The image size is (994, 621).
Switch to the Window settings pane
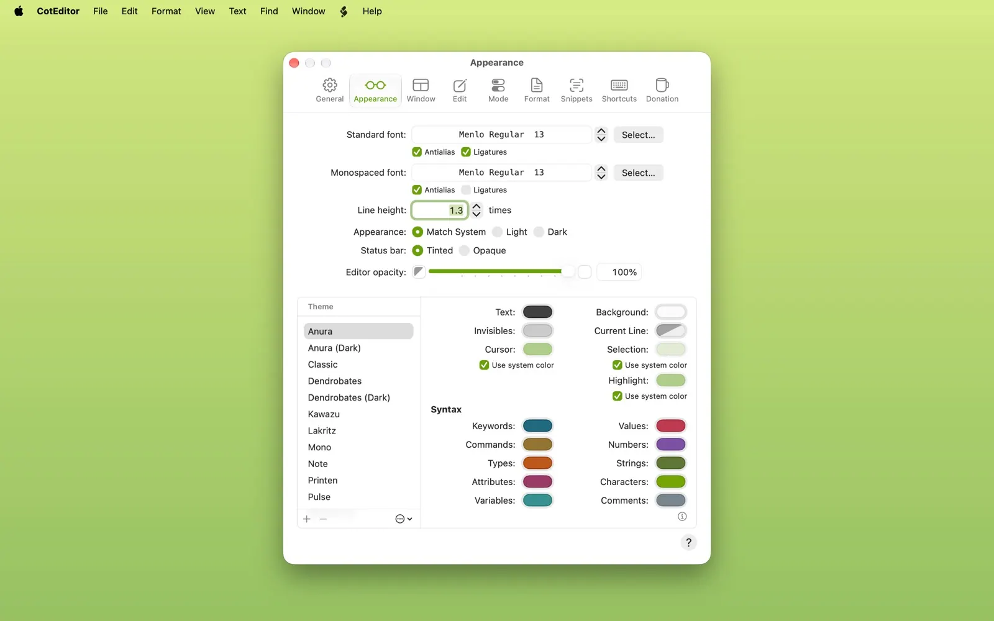(x=421, y=90)
